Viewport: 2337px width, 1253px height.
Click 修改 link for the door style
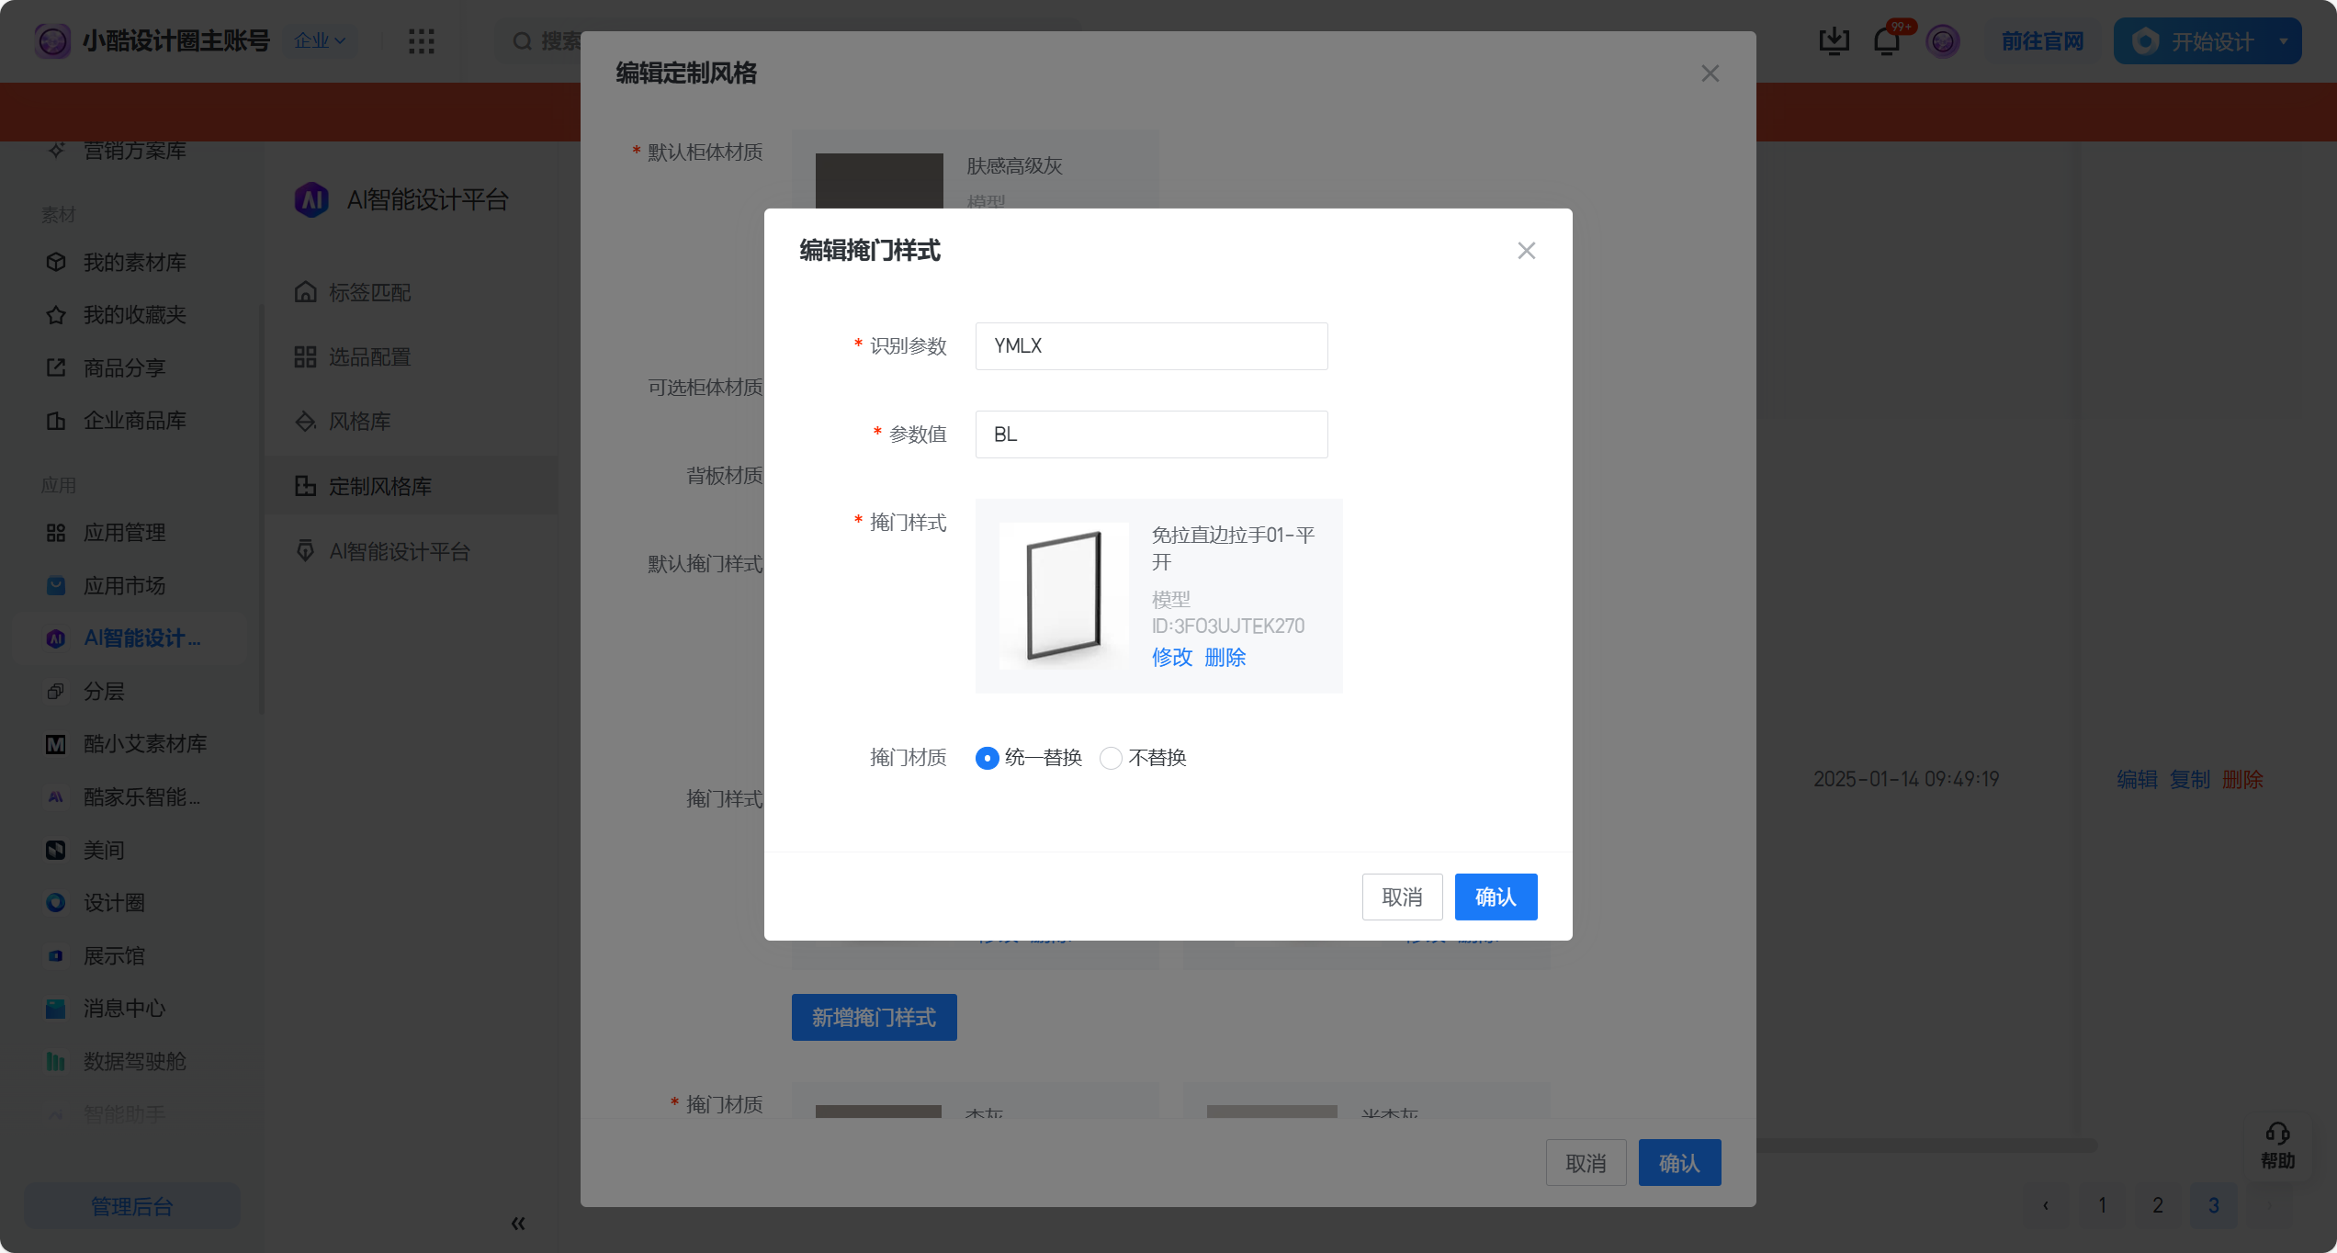click(1171, 658)
